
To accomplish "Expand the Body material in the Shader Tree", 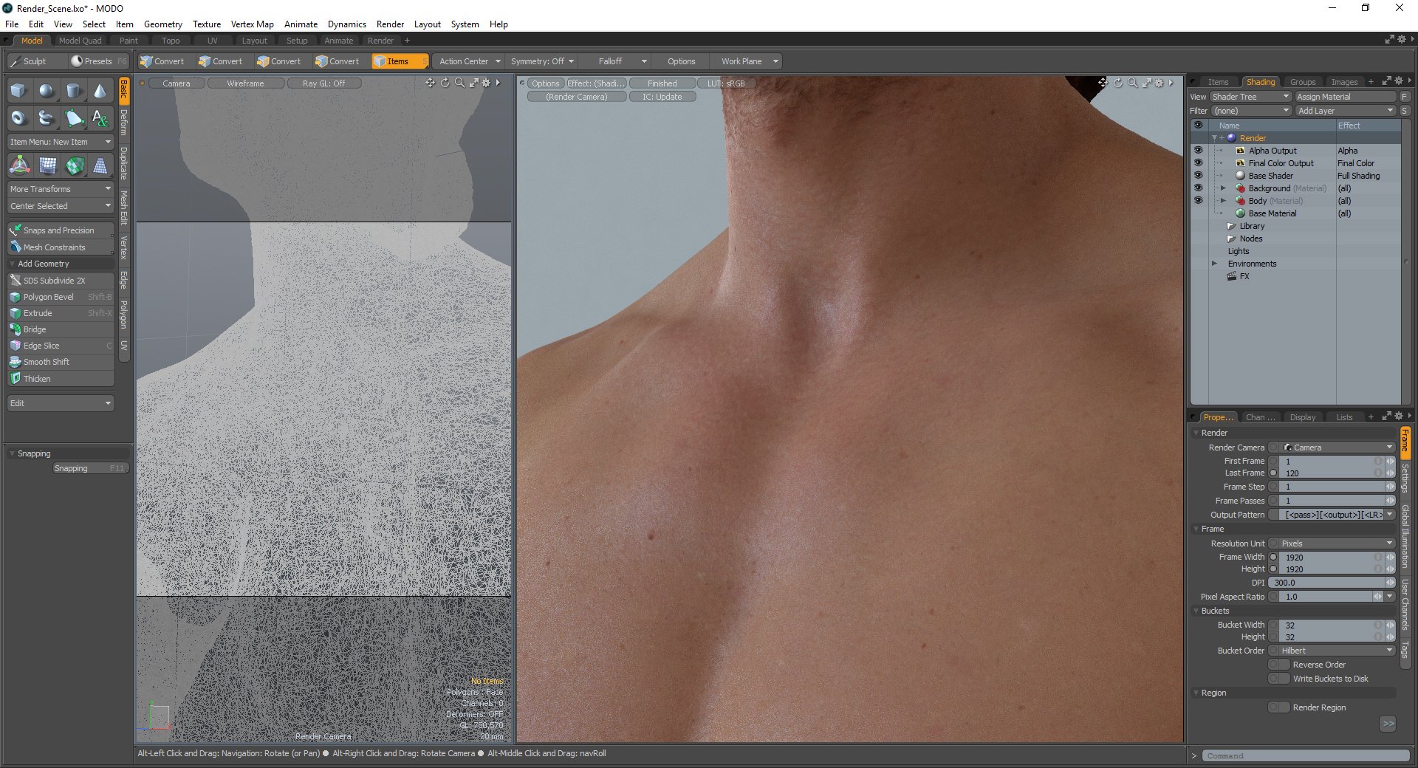I will (x=1223, y=200).
